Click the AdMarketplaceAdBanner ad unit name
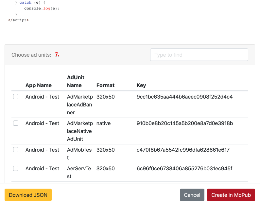 pyautogui.click(x=80, y=104)
